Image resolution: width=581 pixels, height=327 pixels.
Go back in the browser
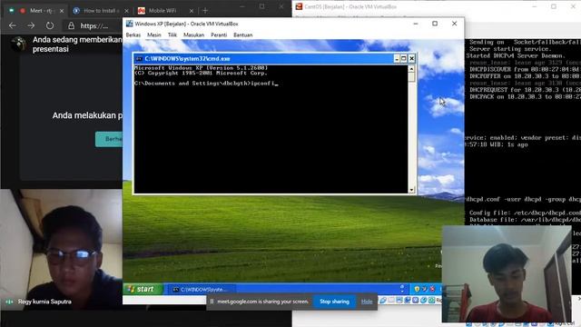[x=12, y=25]
